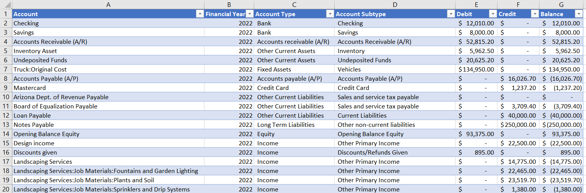The image size is (586, 193).
Task: Select the Fountains and Garden Lighting account cell
Action: click(x=108, y=171)
